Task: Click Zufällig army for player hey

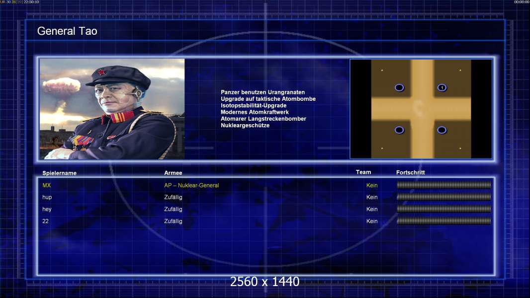Action: pyautogui.click(x=173, y=209)
